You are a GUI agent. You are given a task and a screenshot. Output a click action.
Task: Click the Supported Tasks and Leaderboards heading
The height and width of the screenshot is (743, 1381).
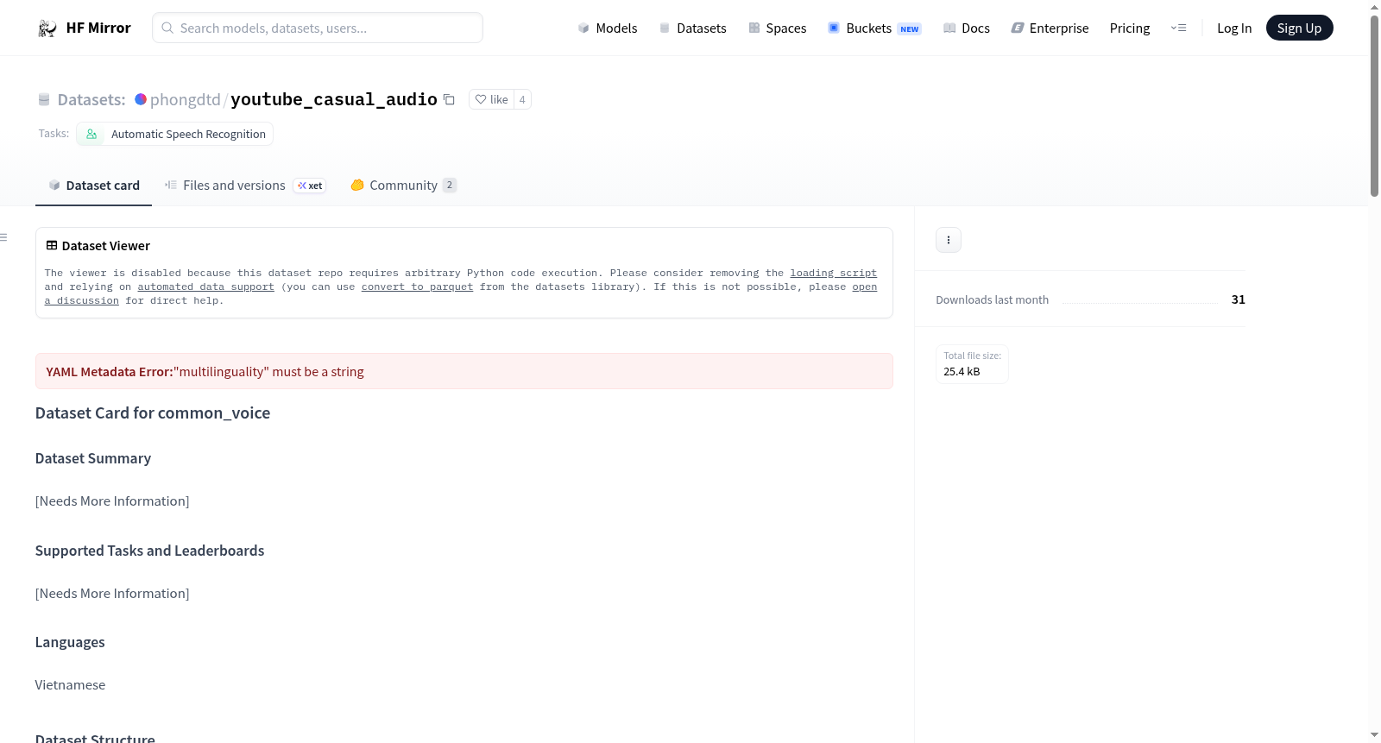coord(149,551)
